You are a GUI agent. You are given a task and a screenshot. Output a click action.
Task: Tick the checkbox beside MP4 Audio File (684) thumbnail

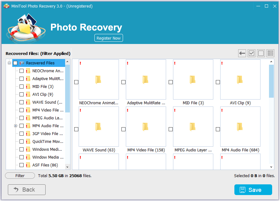[218, 129]
